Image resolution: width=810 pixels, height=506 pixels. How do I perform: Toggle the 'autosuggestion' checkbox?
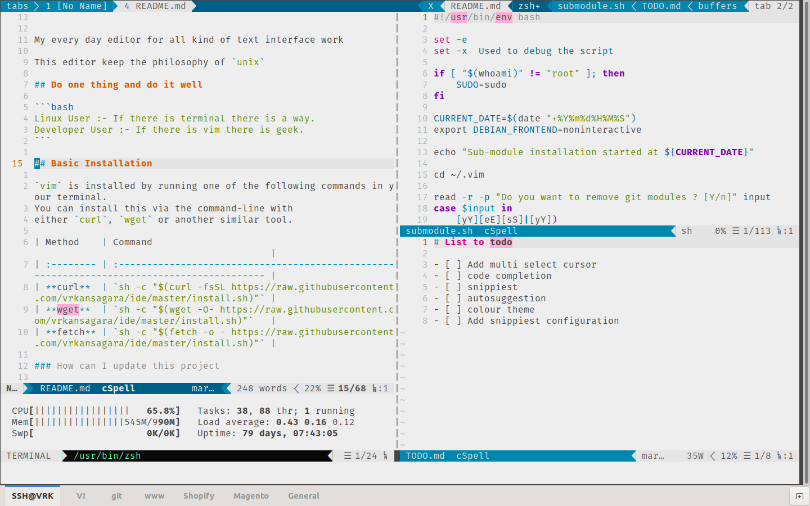(453, 299)
